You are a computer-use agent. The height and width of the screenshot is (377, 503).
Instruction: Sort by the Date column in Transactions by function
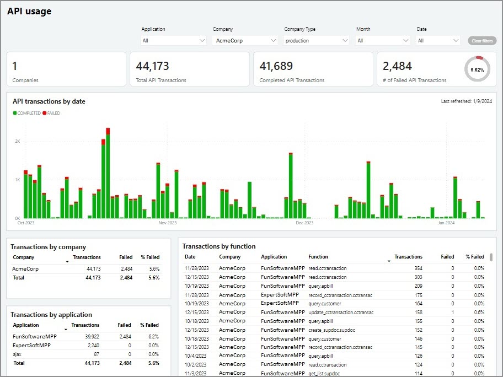coord(190,257)
